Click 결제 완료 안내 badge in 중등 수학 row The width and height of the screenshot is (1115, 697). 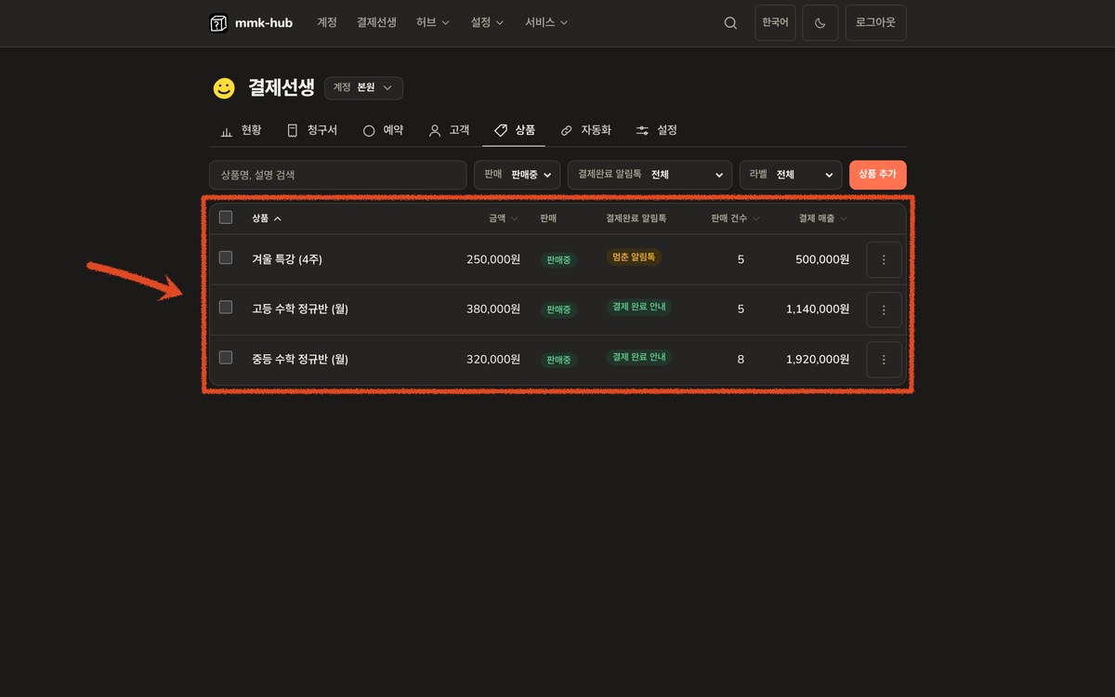[638, 357]
